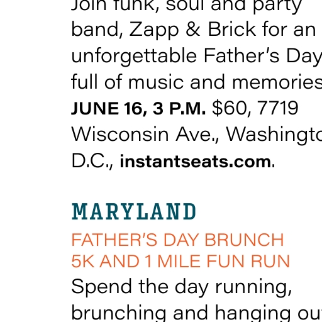Click the MARYLAND section heading

[134, 211]
